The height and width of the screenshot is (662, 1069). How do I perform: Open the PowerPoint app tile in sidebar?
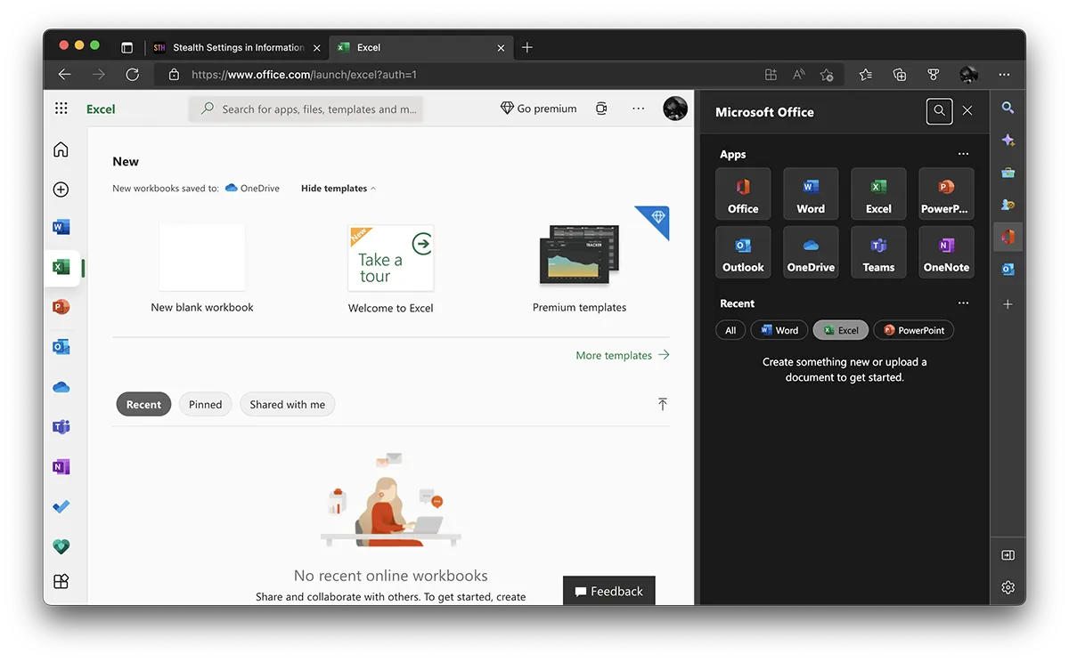(x=946, y=194)
